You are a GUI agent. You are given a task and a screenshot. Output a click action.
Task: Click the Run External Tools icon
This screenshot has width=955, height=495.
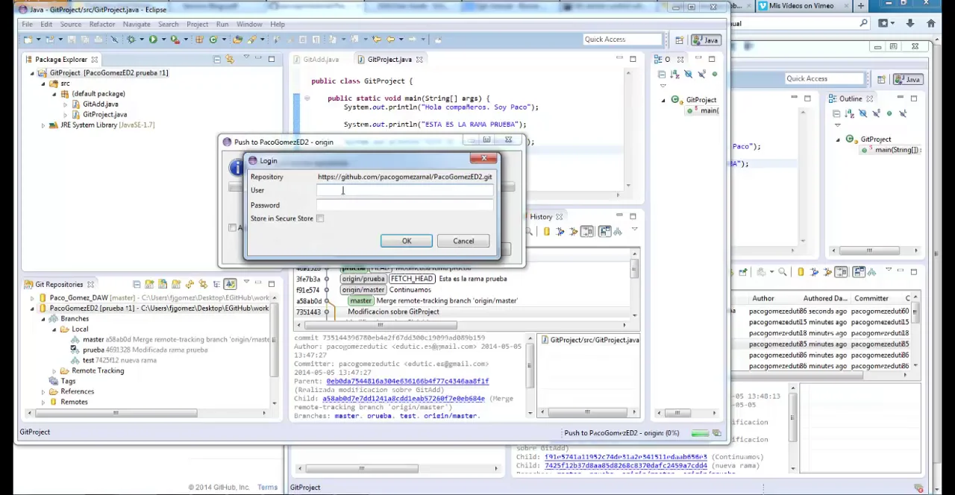pos(175,40)
